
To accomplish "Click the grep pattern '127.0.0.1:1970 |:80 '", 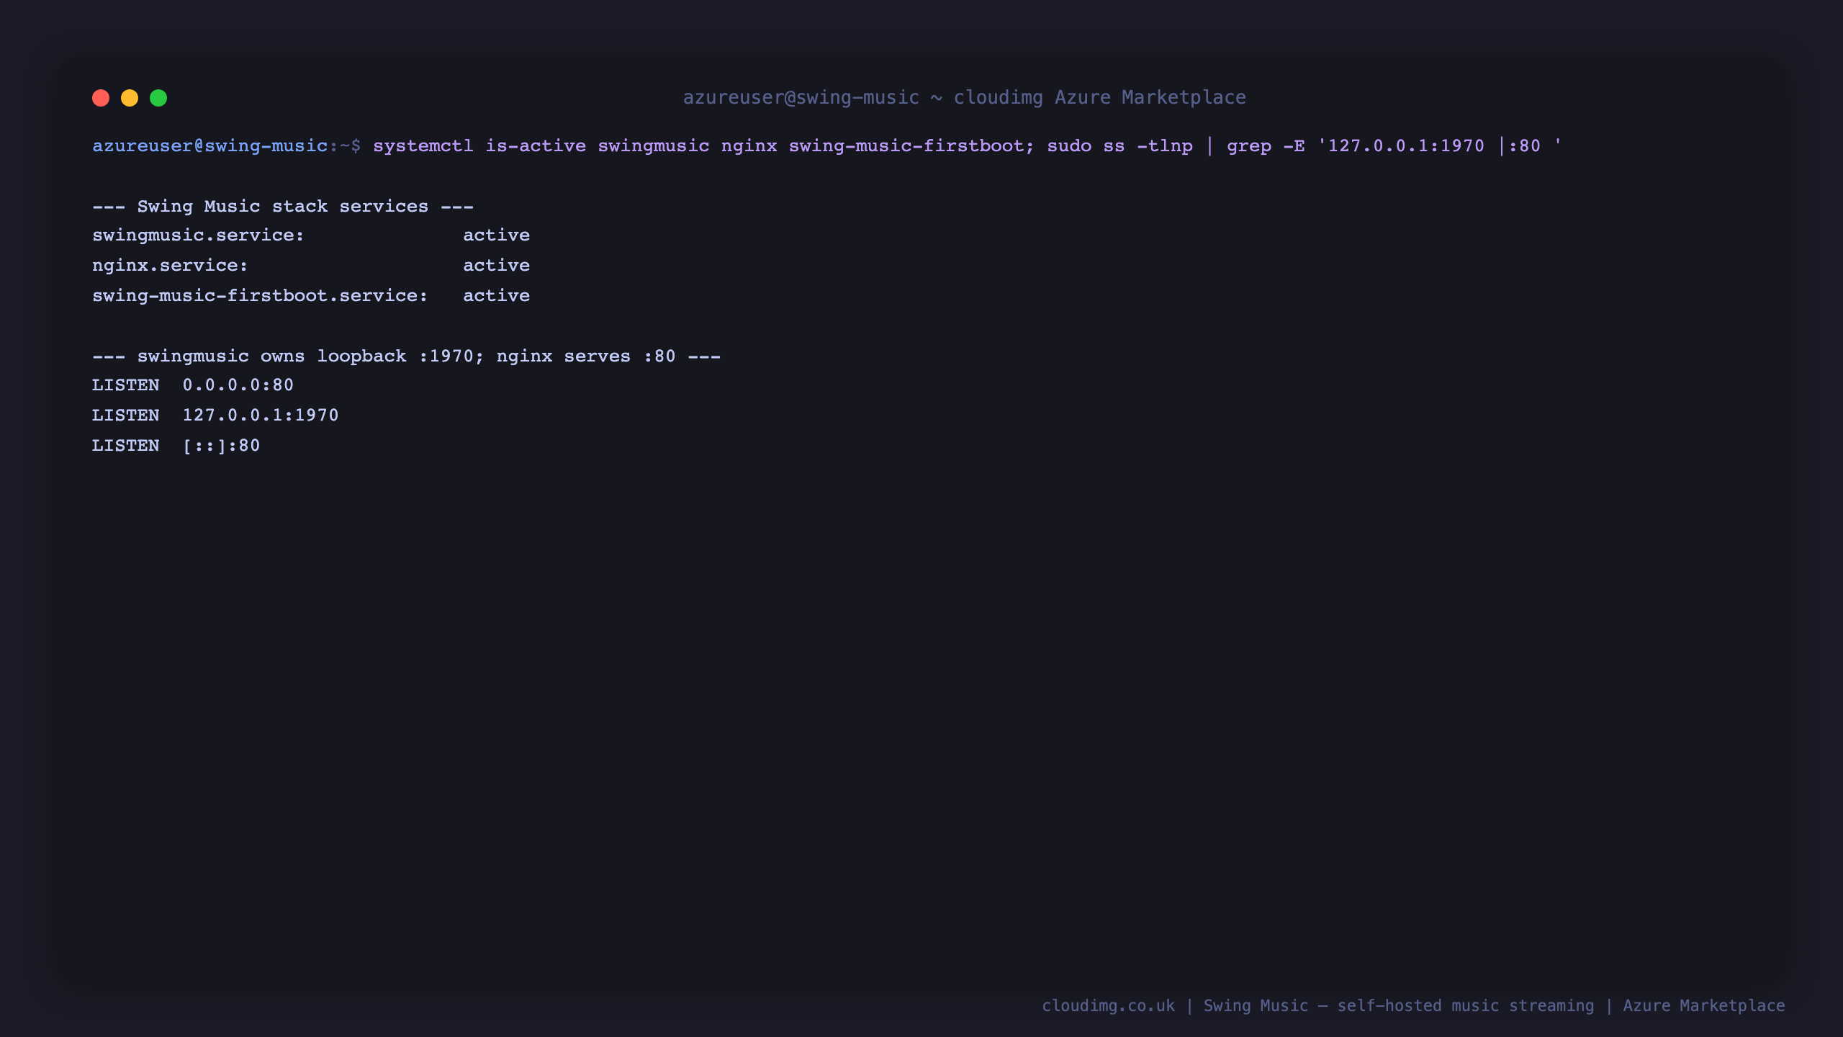I will (x=1440, y=146).
